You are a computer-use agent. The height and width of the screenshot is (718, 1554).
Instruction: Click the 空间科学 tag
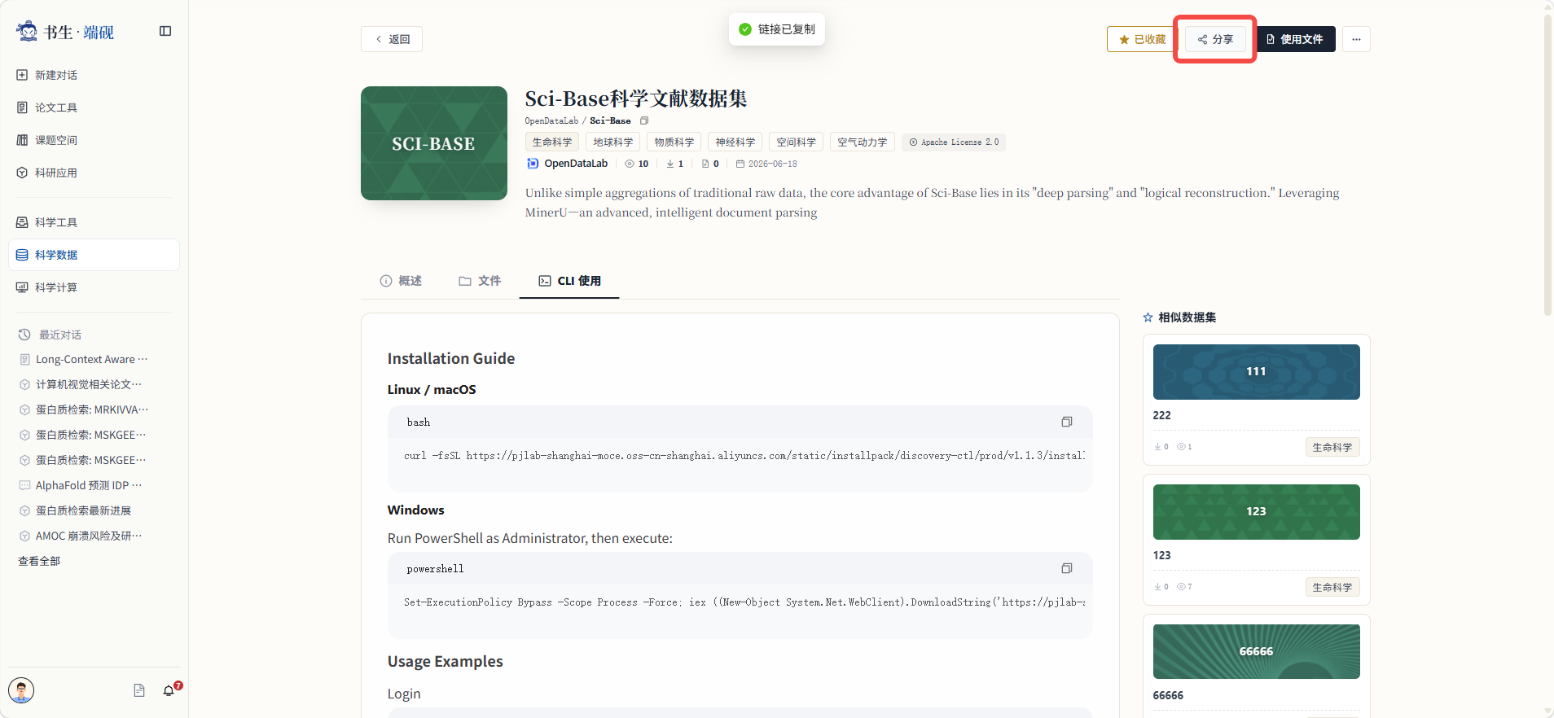click(x=797, y=142)
